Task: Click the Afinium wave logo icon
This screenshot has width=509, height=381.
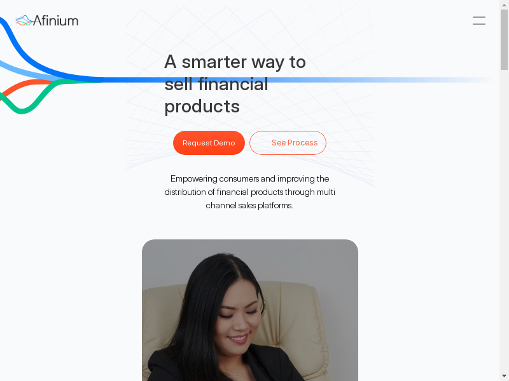Action: point(24,21)
